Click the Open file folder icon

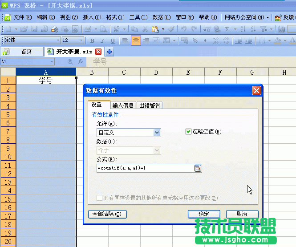click(x=24, y=29)
